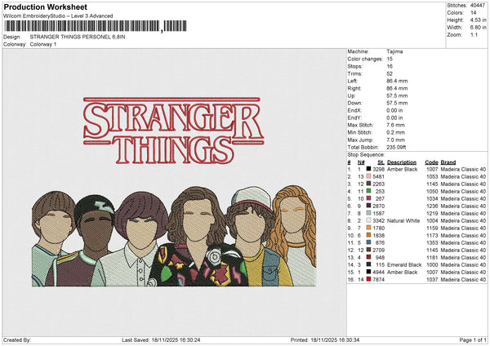The height and width of the screenshot is (346, 490).
Task: Click the Wilcom EmbroideryStudio Level 3 Advanced line
Action: click(x=58, y=16)
